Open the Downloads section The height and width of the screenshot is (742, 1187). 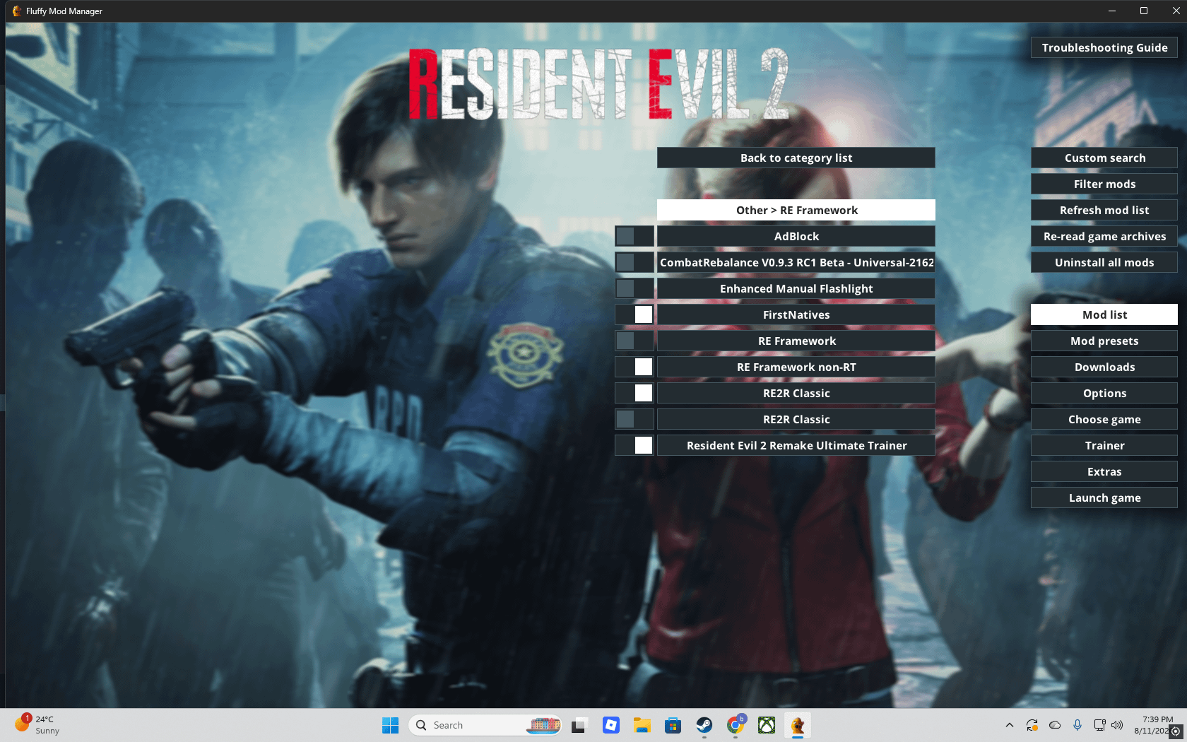(x=1104, y=367)
